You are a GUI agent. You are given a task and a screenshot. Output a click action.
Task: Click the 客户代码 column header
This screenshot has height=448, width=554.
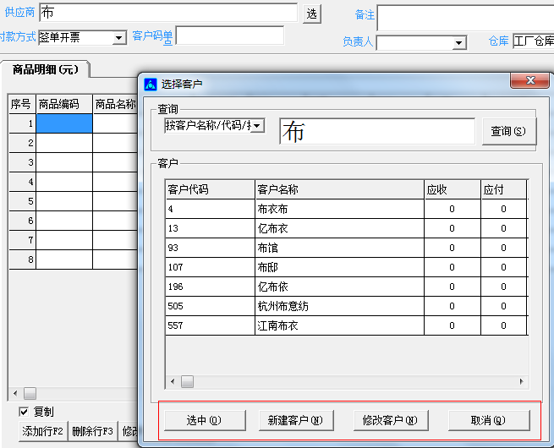tap(210, 189)
